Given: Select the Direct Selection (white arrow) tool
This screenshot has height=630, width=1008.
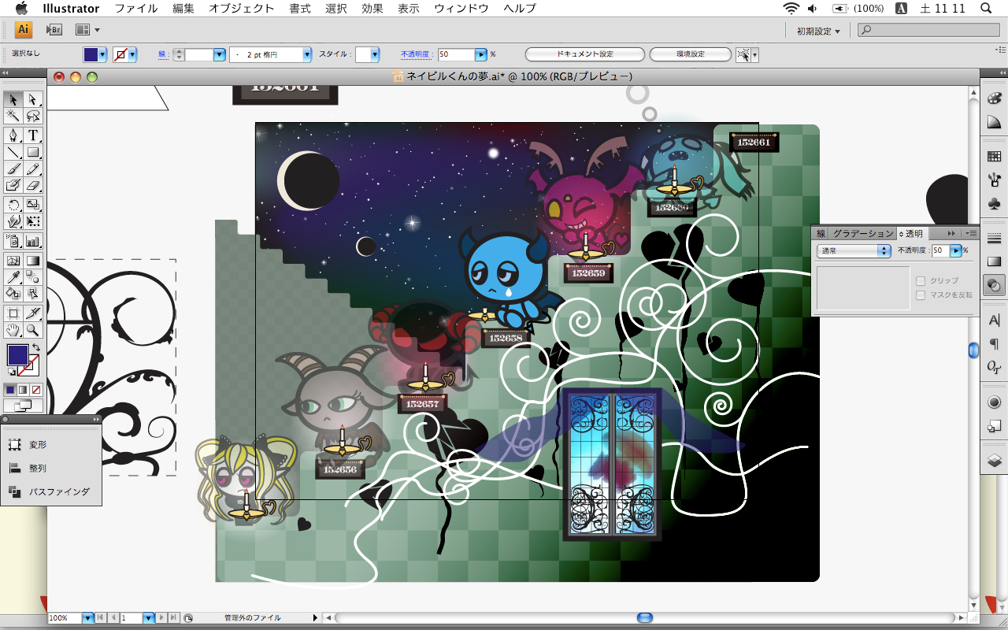Looking at the screenshot, I should [x=32, y=99].
